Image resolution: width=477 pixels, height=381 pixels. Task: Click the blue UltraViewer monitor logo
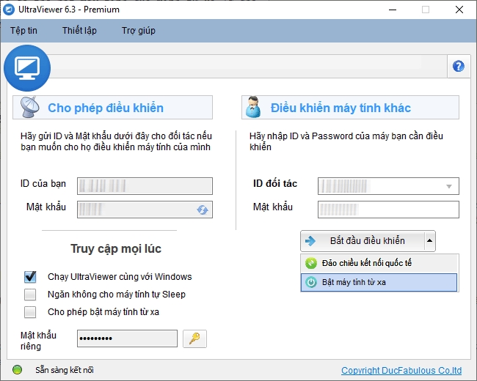27,67
